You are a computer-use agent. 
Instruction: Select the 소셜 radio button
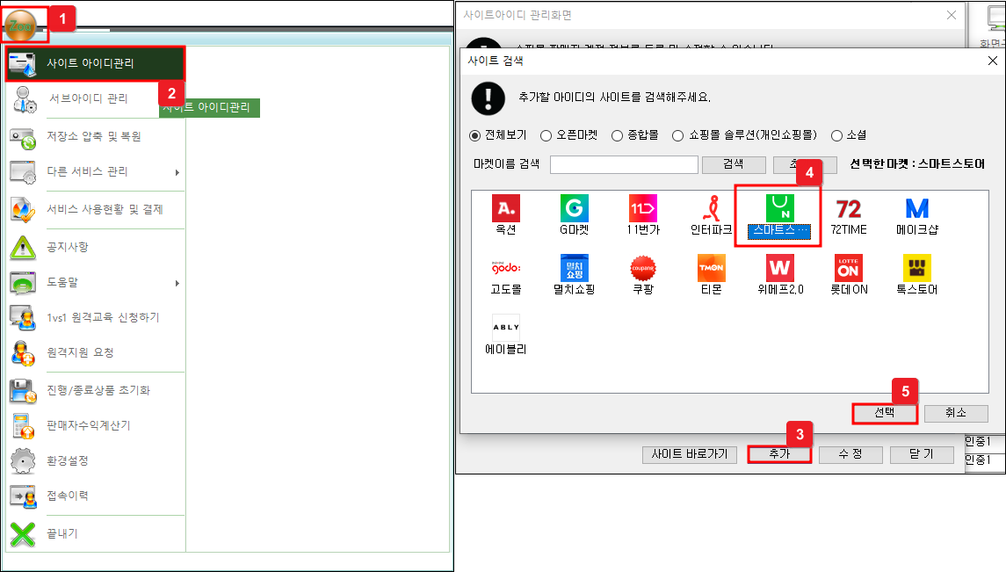pos(836,136)
